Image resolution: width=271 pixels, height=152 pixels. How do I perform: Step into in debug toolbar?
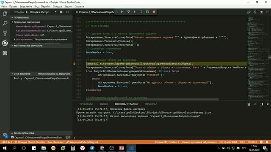coord(135,12)
